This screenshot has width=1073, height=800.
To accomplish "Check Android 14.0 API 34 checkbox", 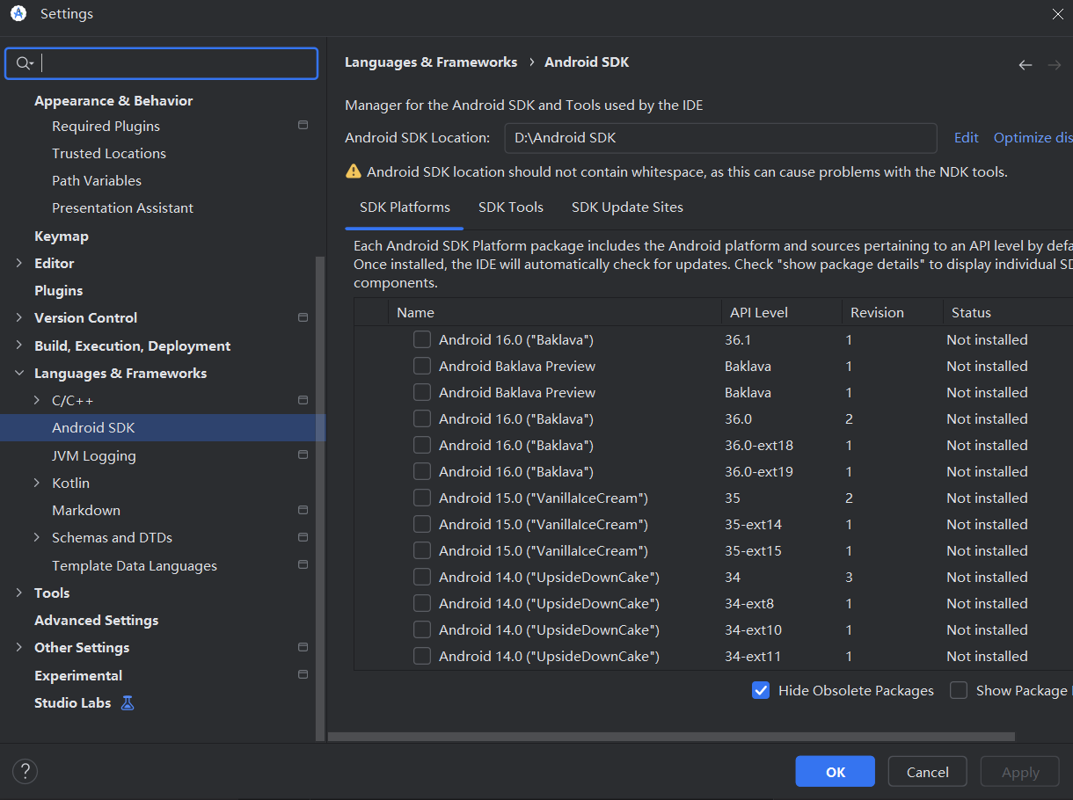I will point(422,577).
